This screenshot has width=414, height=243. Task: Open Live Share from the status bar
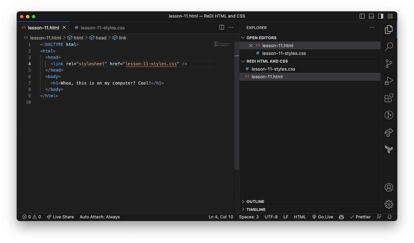pyautogui.click(x=60, y=217)
